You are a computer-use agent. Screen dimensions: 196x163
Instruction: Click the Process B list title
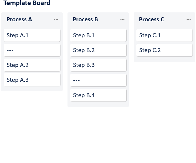click(x=85, y=19)
